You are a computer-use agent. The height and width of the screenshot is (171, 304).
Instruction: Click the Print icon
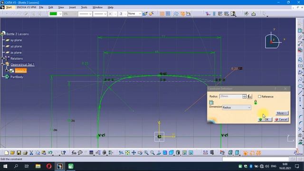pyautogui.click(x=25, y=153)
